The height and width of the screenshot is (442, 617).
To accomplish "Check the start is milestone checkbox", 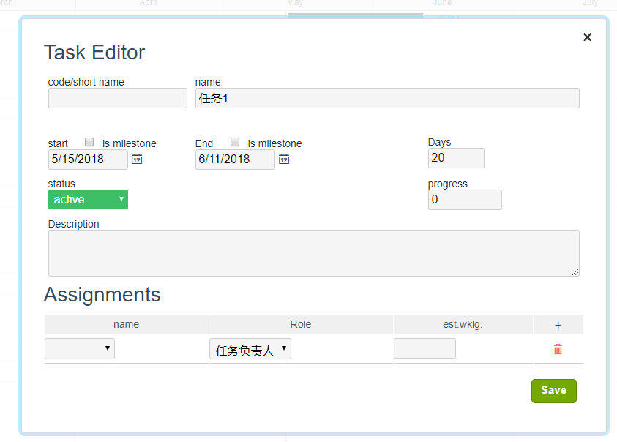I will pyautogui.click(x=89, y=142).
